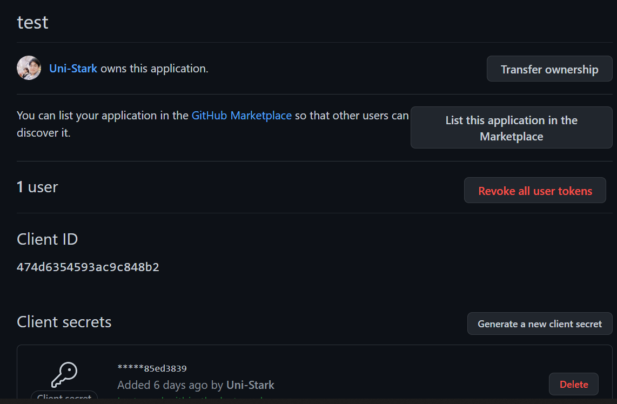
Task: Click the key icon for client secret
Action: click(64, 374)
